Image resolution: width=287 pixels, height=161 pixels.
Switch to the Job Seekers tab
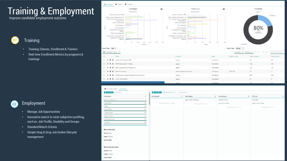click(123, 89)
